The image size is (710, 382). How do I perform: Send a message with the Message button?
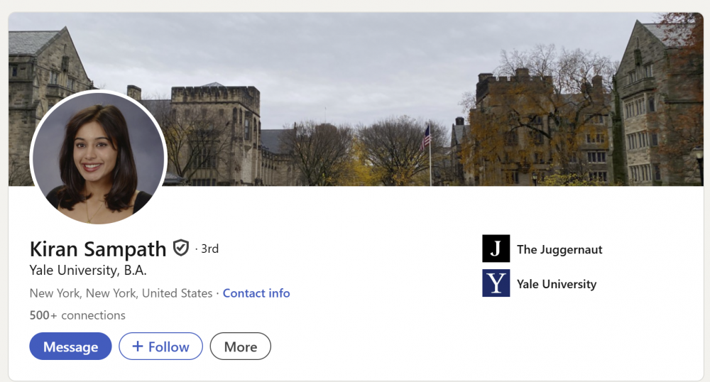coord(70,346)
